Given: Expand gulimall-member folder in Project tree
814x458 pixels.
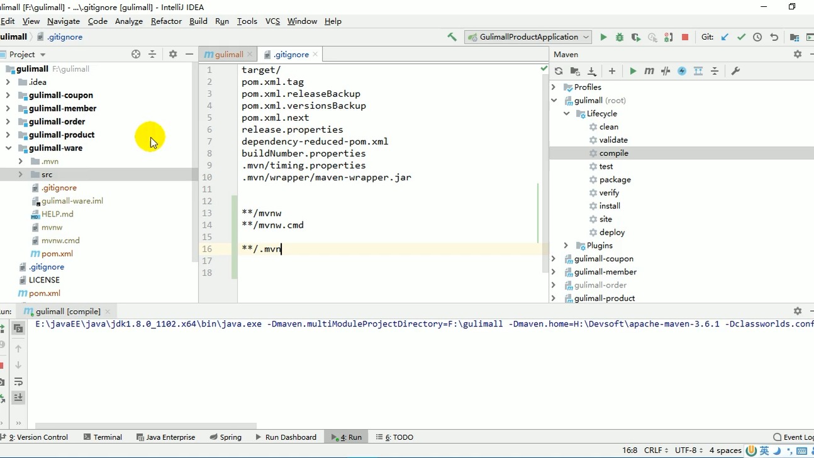Looking at the screenshot, I should 8,108.
